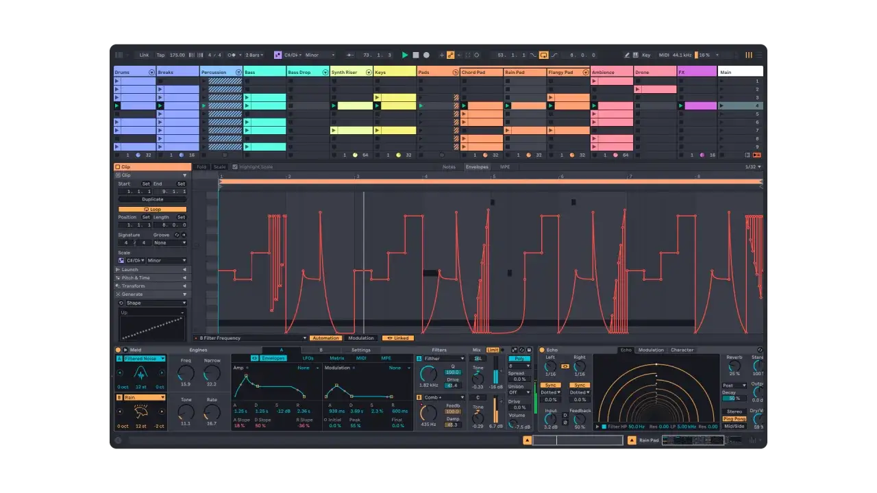877x493 pixels.
Task: Expand the Launch section in clip panel
Action: pyautogui.click(x=152, y=270)
